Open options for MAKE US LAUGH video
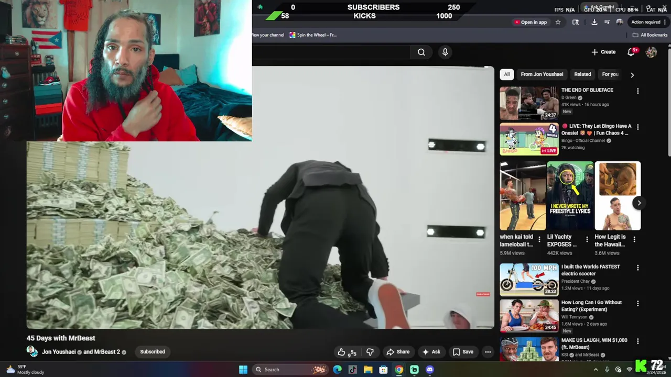 [x=637, y=341]
